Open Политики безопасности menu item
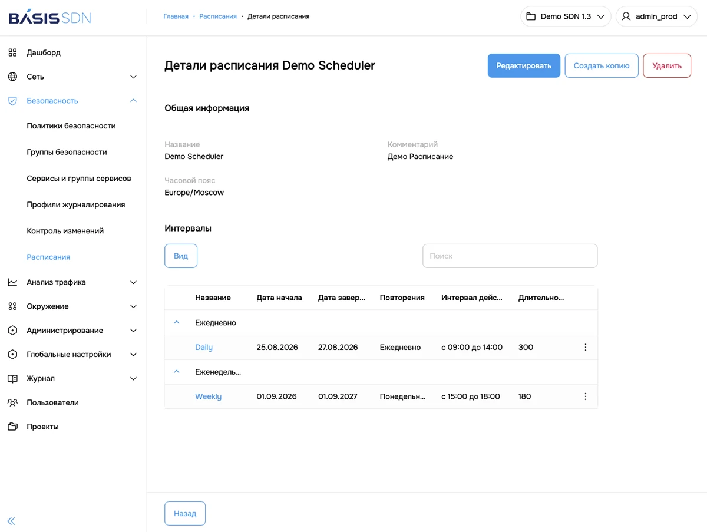 coord(71,125)
